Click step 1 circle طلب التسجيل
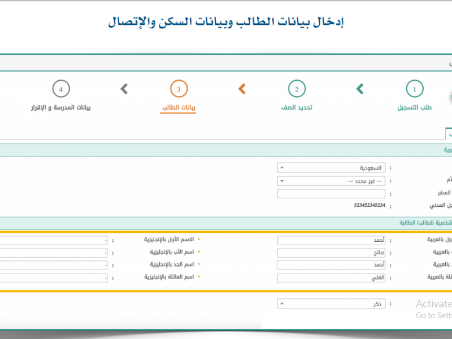The image size is (452, 339). [415, 89]
